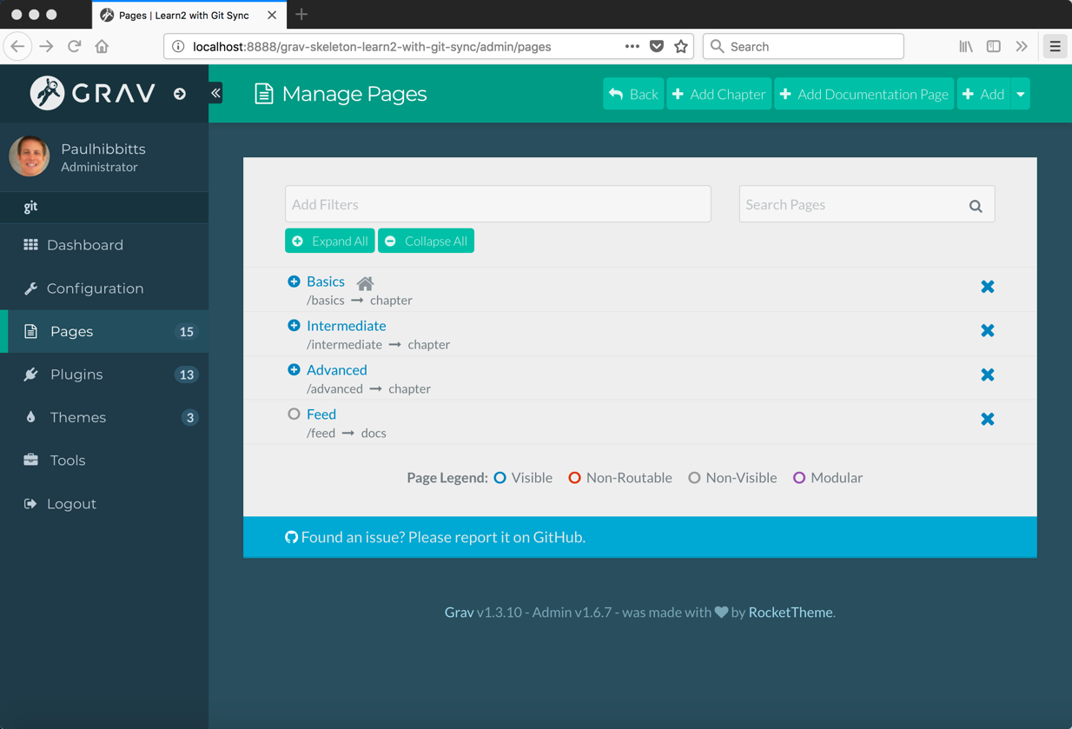
Task: Open browser hamburger menu
Action: [x=1055, y=46]
